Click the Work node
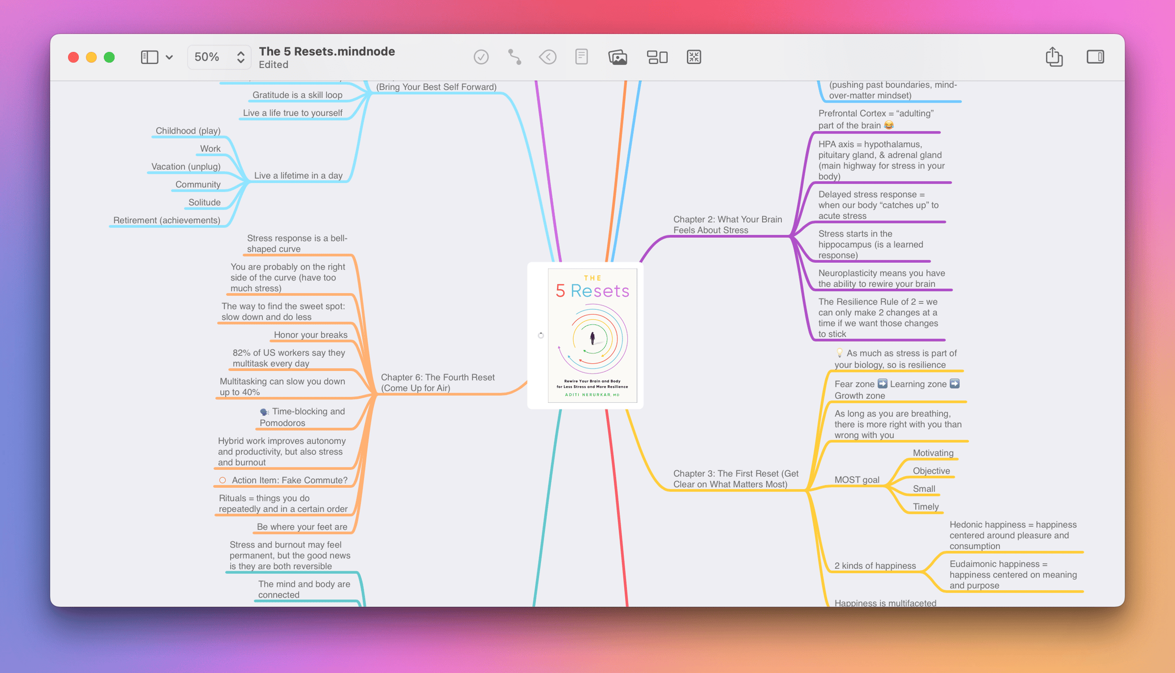This screenshot has width=1175, height=673. (x=210, y=148)
